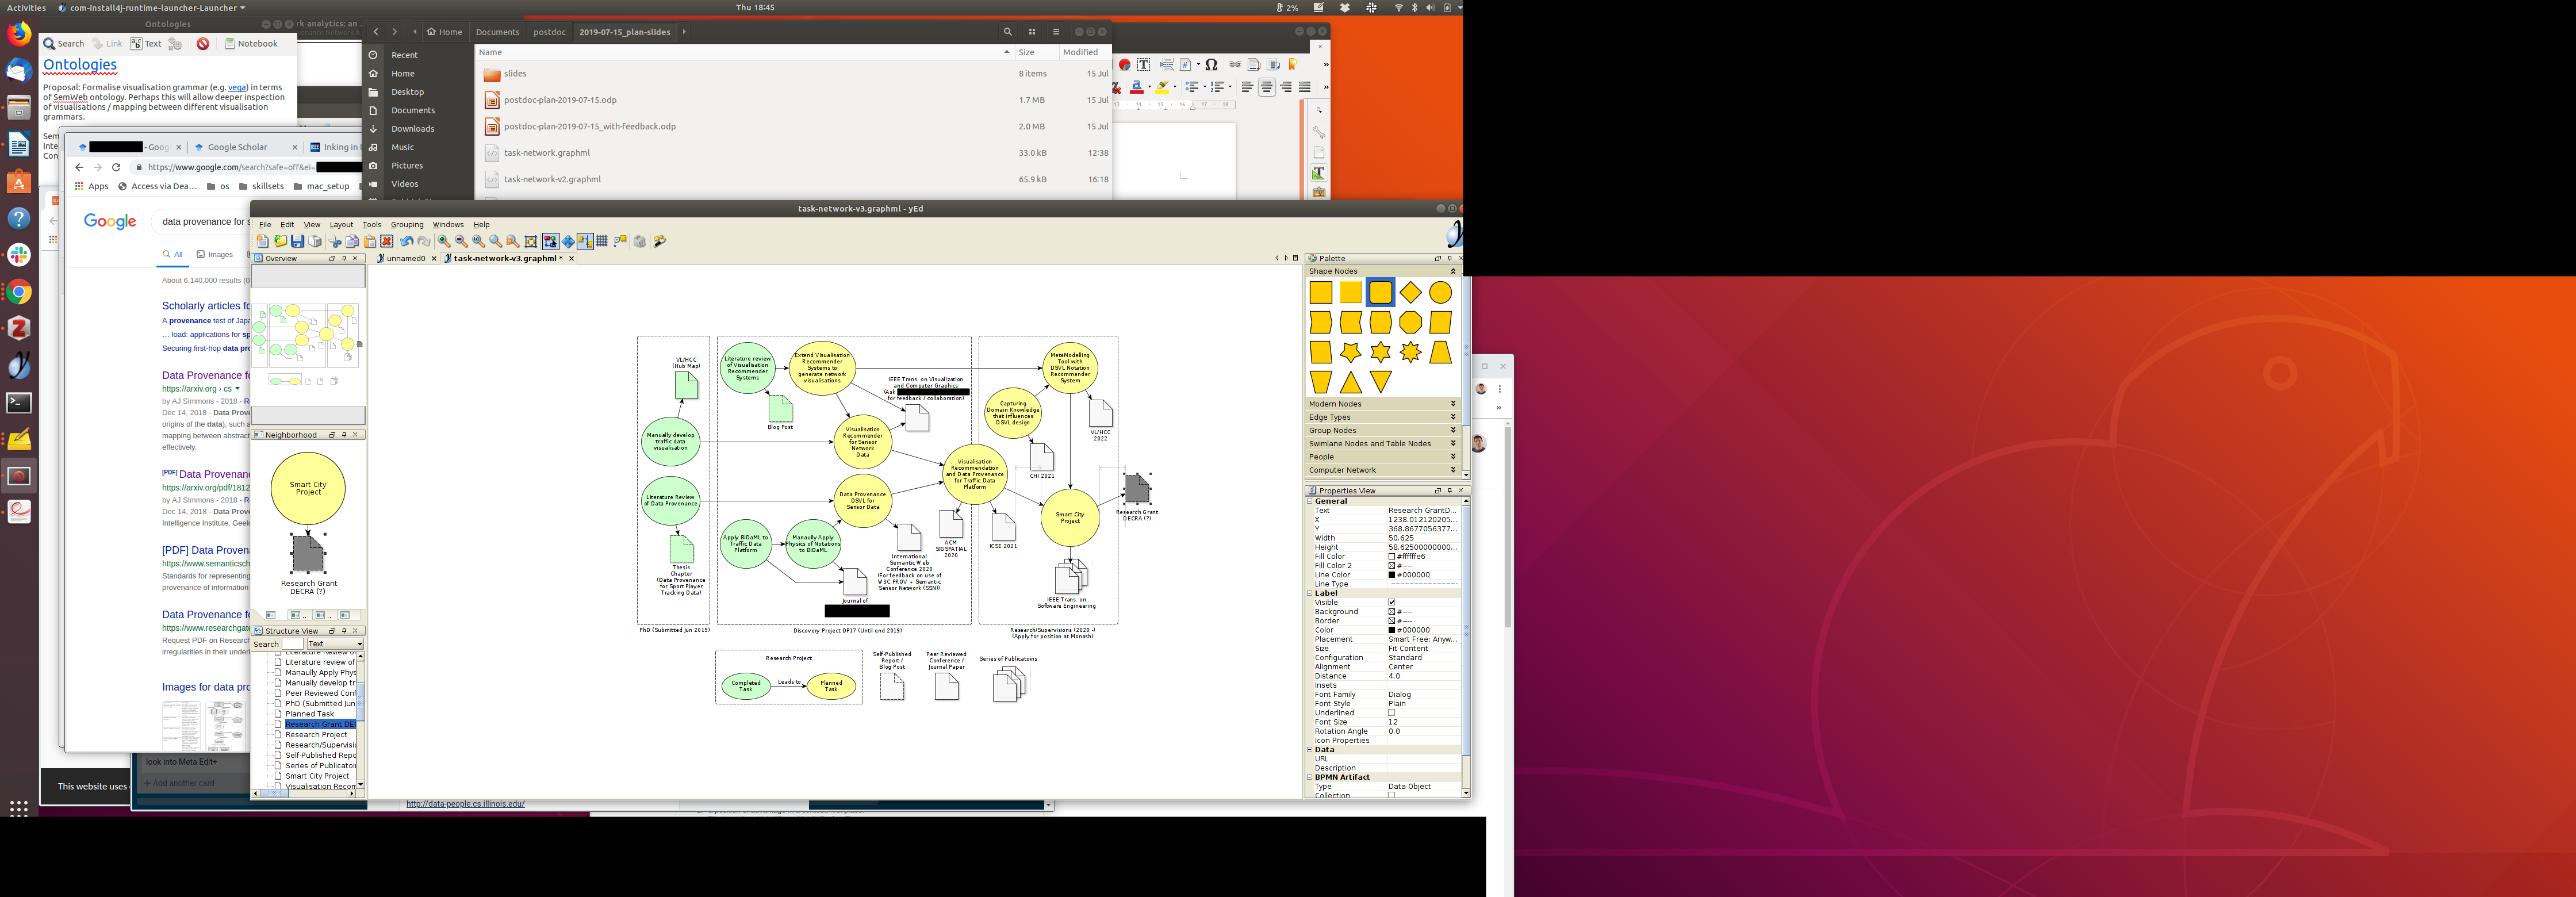Viewport: 2576px width, 897px height.
Task: Click the Fit Content zoom icon
Action: (x=531, y=241)
